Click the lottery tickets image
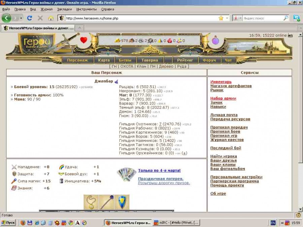Image resolution: width=303 pixels, height=227 pixels. pos(127,174)
